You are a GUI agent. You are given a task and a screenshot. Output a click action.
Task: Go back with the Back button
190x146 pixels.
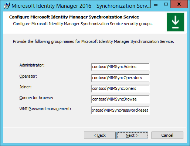coord(100,135)
